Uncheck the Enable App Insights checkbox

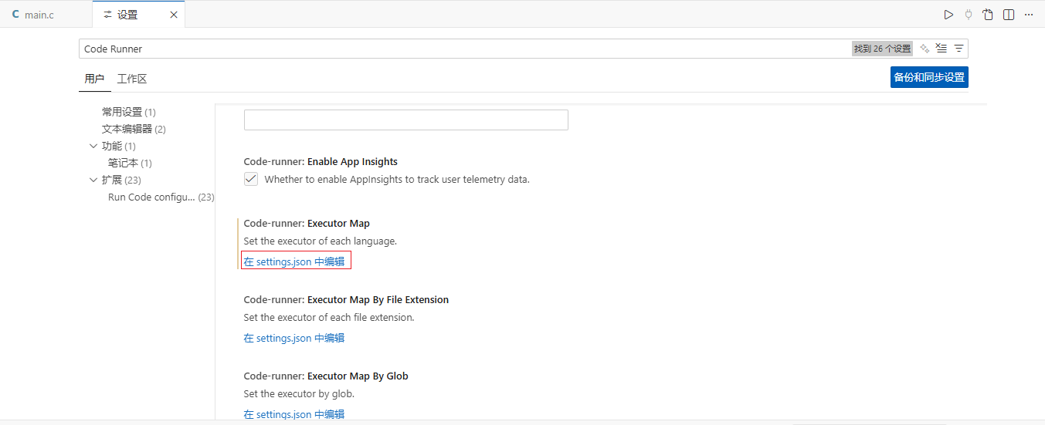pos(251,179)
